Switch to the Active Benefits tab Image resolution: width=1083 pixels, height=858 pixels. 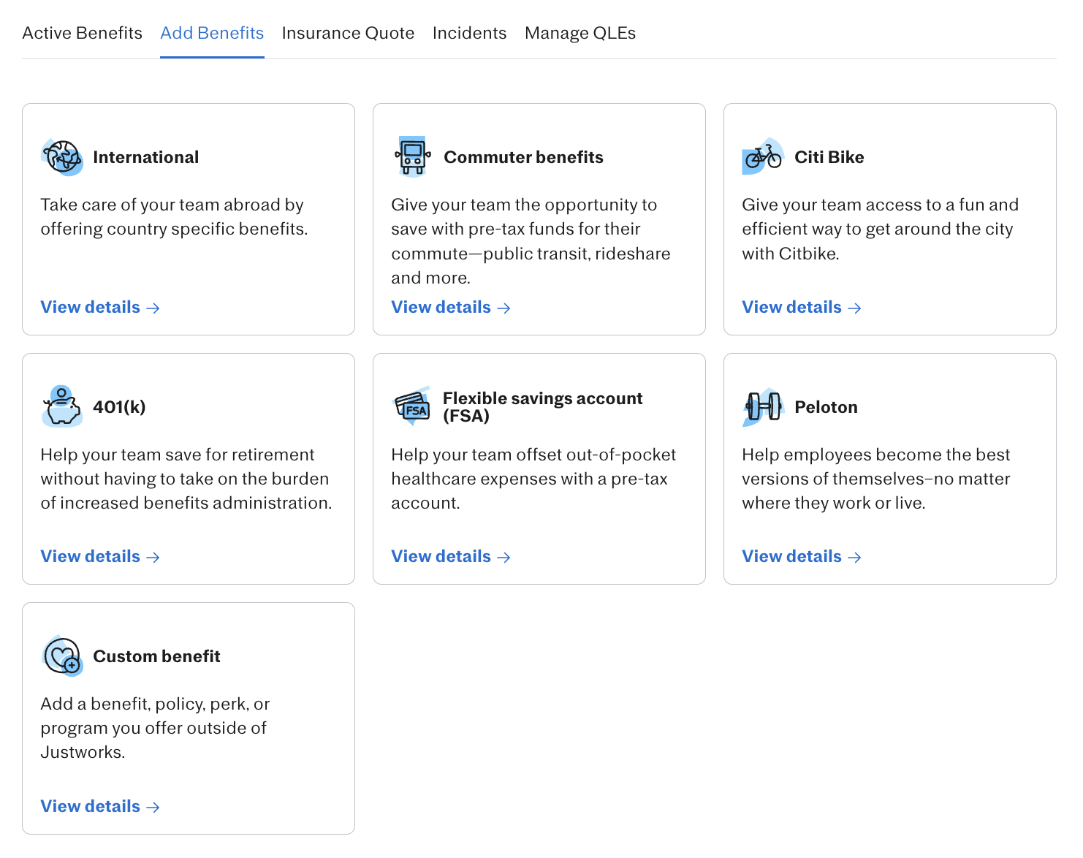coord(83,33)
